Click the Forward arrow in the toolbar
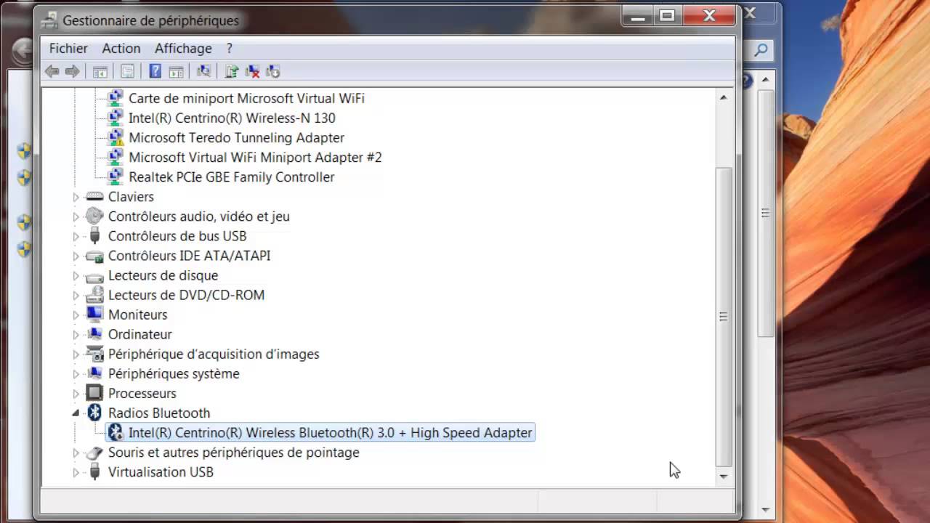The width and height of the screenshot is (930, 523). click(72, 71)
